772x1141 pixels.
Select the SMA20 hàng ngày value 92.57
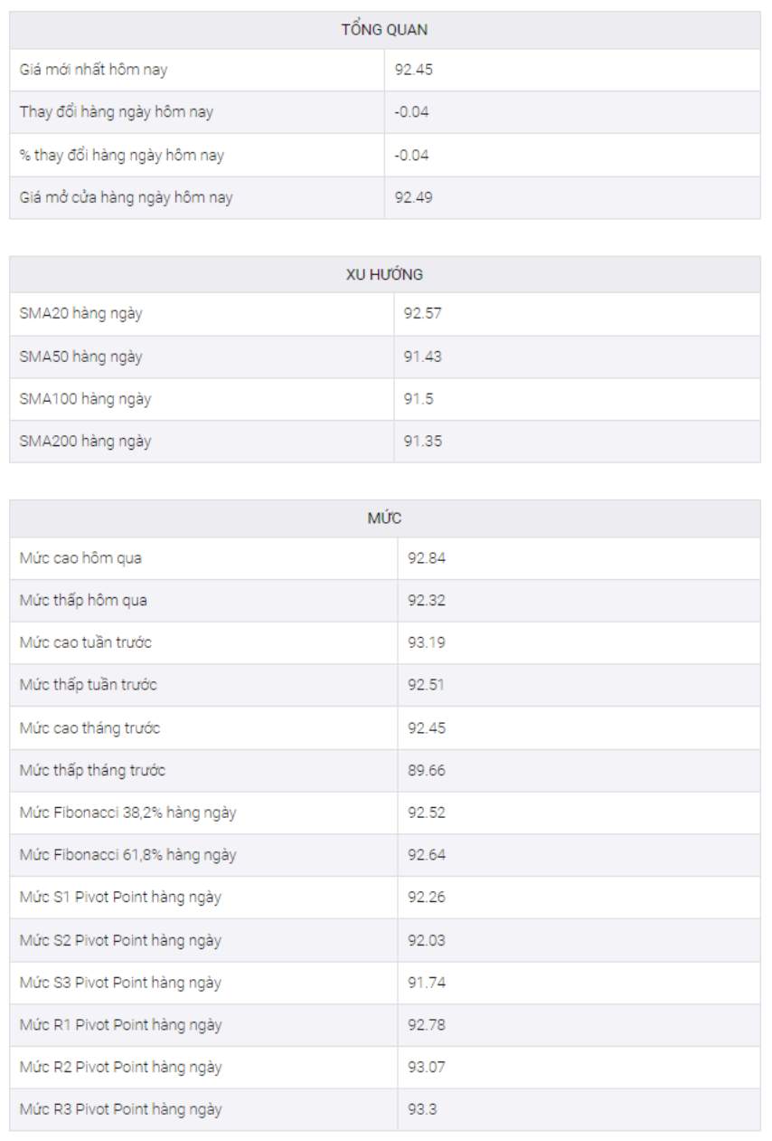(422, 314)
